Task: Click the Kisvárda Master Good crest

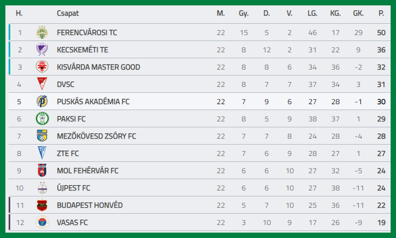Action: tap(42, 67)
